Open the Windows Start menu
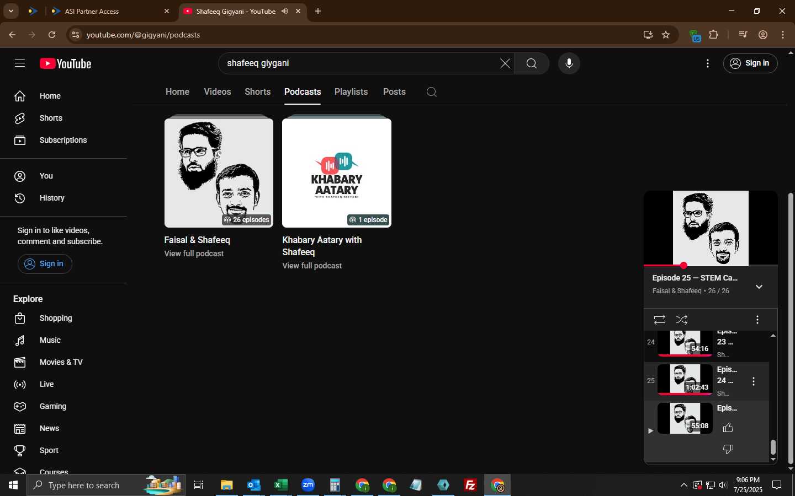The image size is (795, 496). click(x=13, y=485)
